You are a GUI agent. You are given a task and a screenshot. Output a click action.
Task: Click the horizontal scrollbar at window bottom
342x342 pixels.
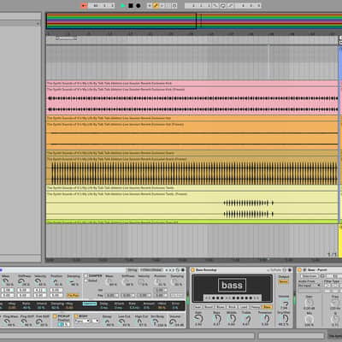coord(127,336)
